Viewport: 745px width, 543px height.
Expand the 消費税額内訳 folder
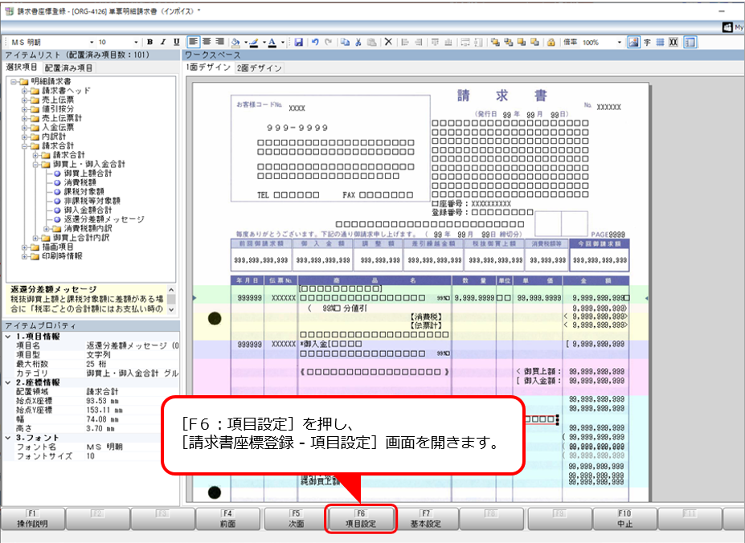click(47, 228)
